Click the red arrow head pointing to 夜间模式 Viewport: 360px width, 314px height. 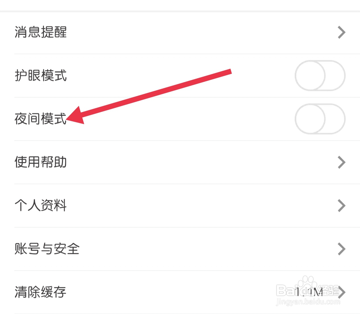tap(76, 116)
